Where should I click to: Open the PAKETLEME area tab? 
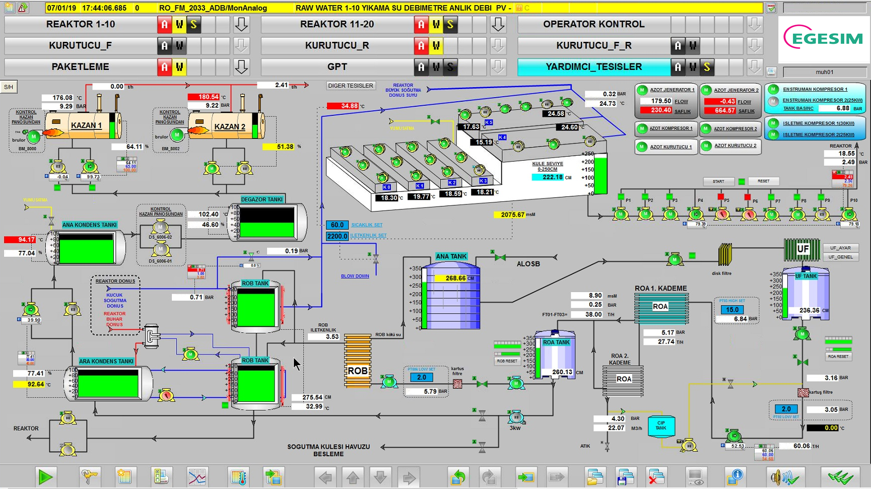[81, 66]
